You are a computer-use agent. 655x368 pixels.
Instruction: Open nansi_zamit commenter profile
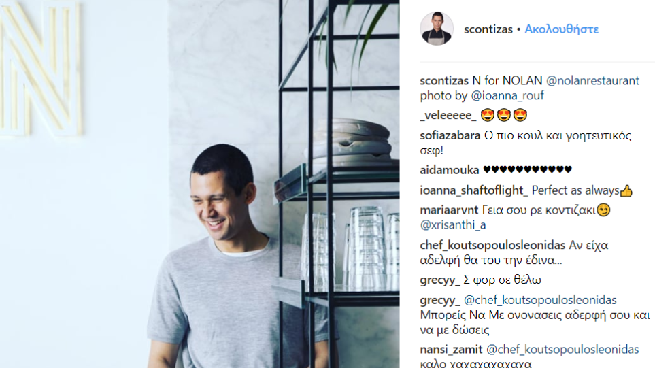click(x=451, y=349)
